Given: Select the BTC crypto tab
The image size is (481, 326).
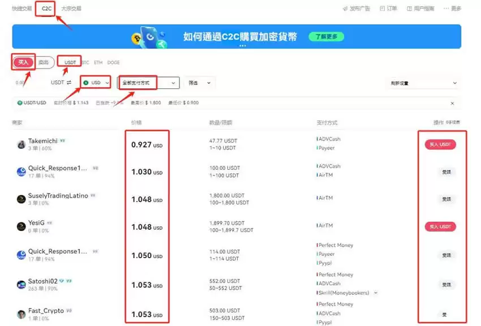Looking at the screenshot, I should 85,62.
